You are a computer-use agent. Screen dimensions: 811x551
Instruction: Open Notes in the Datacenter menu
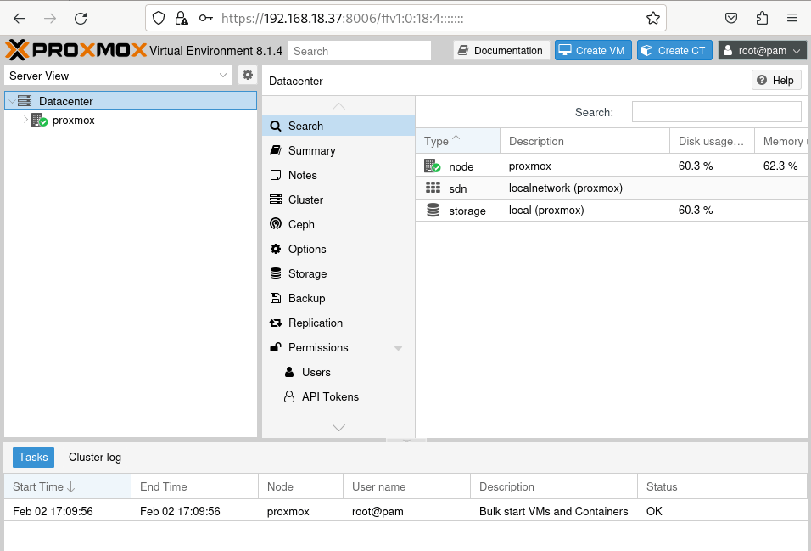point(338,175)
